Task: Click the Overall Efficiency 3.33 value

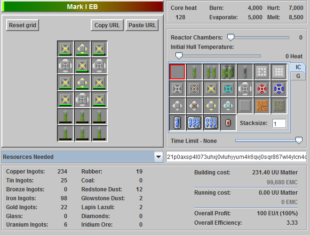Action: [x=292, y=222]
